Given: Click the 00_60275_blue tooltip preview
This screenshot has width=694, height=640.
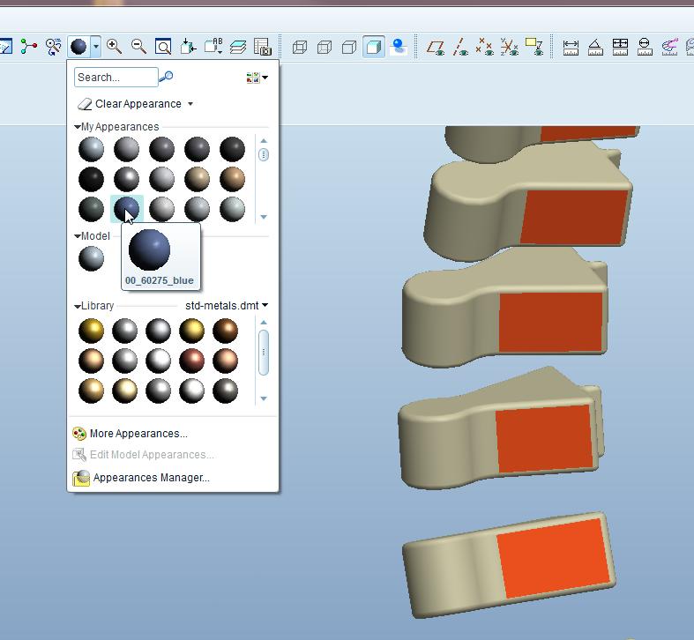Looking at the screenshot, I should (x=160, y=257).
